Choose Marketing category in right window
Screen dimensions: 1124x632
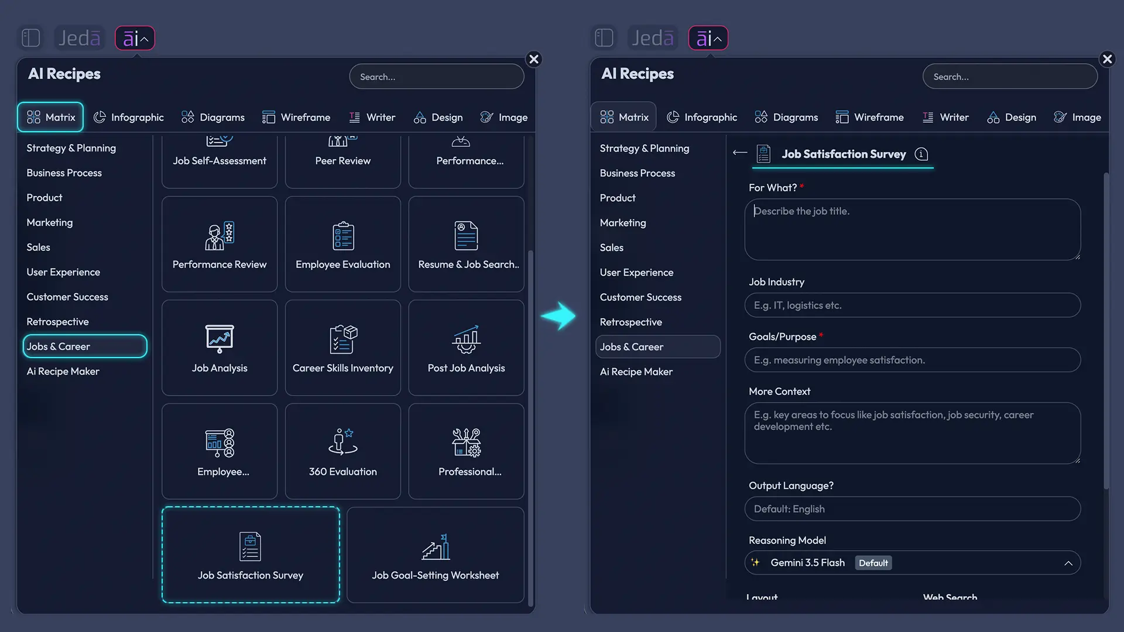623,223
